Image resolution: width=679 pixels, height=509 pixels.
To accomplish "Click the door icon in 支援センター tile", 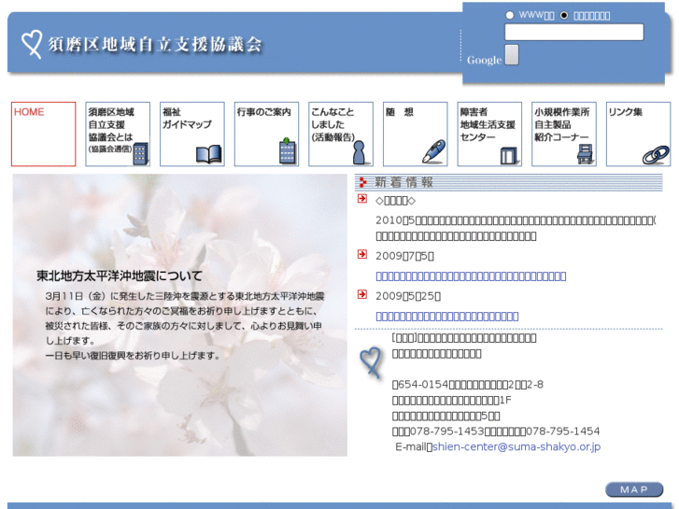I will coord(509,156).
